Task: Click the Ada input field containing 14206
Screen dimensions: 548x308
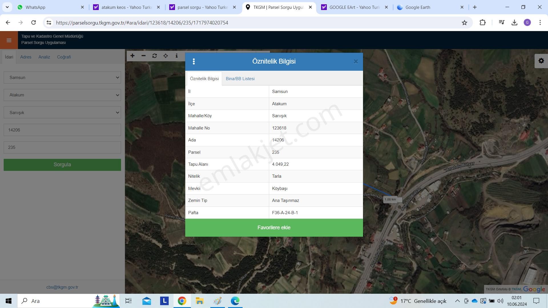Action: [x=62, y=130]
